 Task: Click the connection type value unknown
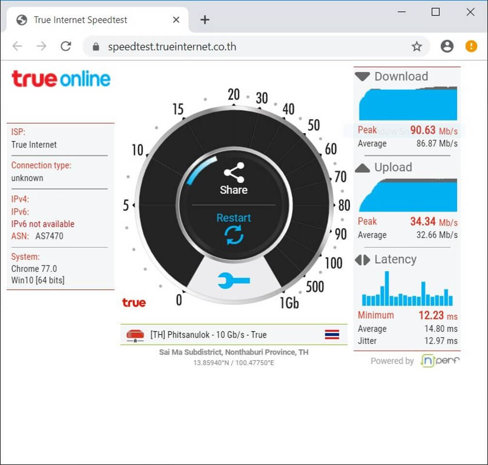[27, 178]
